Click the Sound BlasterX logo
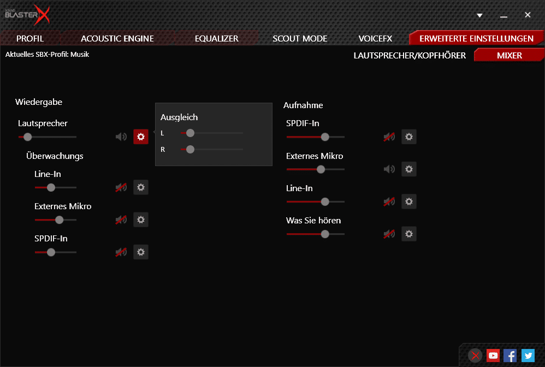The height and width of the screenshot is (367, 545). click(x=26, y=15)
